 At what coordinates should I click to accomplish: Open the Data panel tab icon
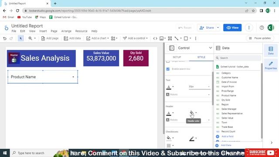271,51
